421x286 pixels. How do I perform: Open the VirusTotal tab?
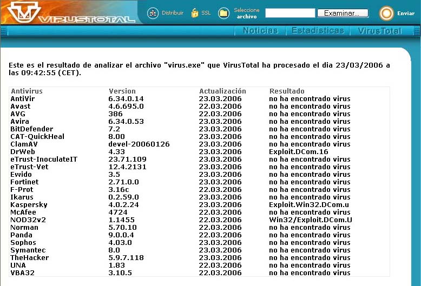click(x=380, y=31)
